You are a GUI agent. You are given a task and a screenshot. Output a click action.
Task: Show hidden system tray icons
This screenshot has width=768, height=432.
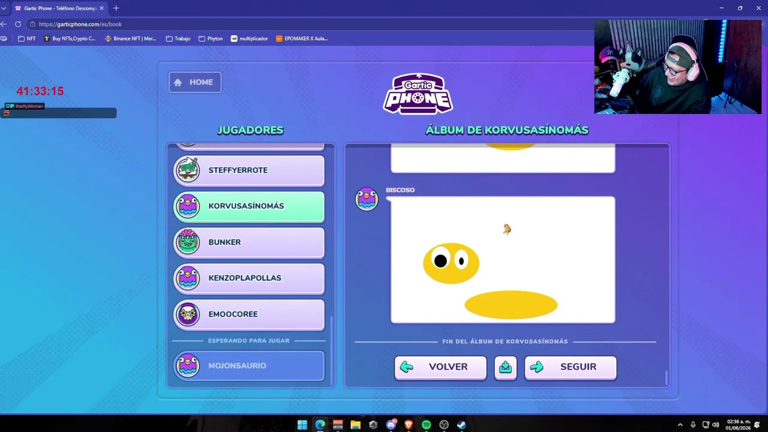click(x=680, y=425)
